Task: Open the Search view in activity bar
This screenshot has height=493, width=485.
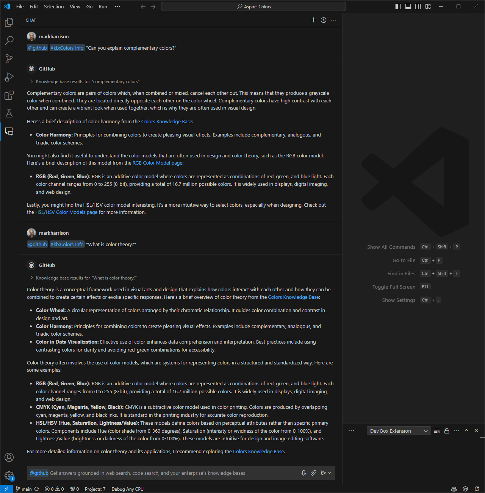Action: coord(9,41)
